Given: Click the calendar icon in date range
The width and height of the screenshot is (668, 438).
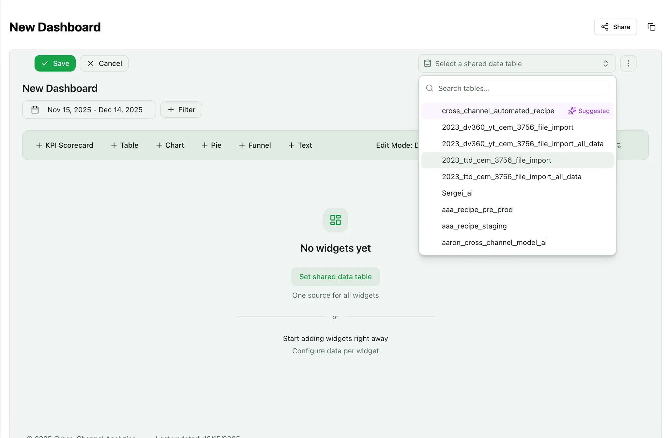Looking at the screenshot, I should [x=35, y=110].
